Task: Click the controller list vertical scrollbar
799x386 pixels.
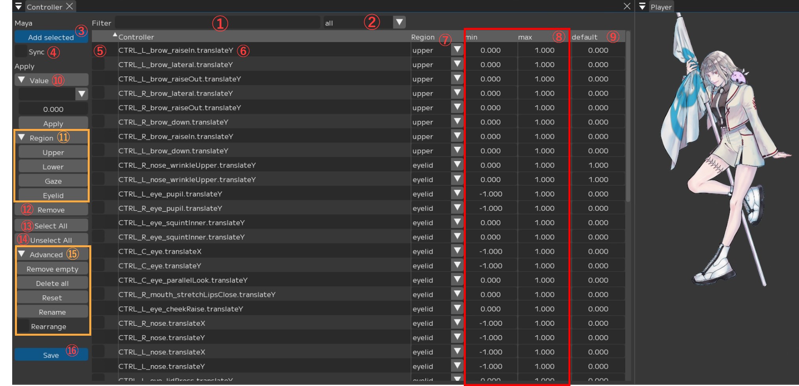Action: (628, 118)
